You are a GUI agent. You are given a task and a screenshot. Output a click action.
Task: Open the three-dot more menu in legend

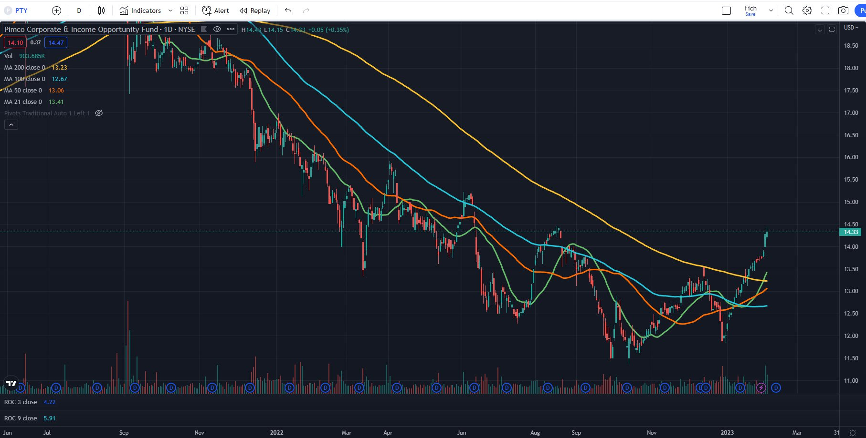pos(231,29)
